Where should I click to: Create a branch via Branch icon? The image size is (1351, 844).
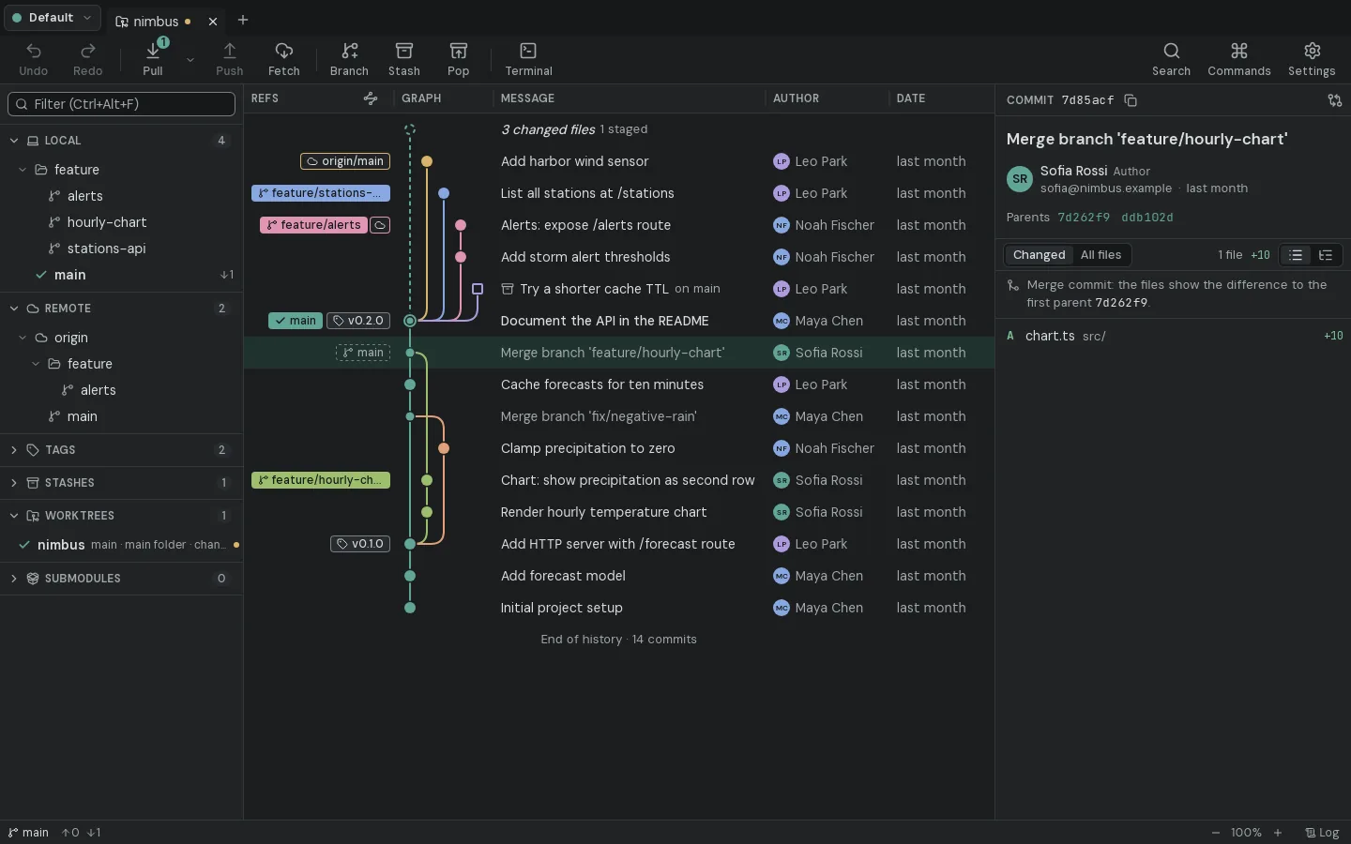[x=349, y=59]
